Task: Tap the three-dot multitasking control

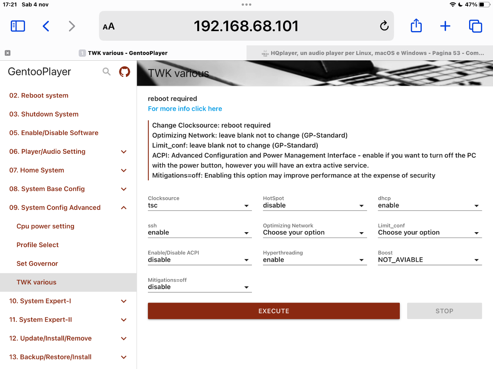Action: [x=246, y=5]
